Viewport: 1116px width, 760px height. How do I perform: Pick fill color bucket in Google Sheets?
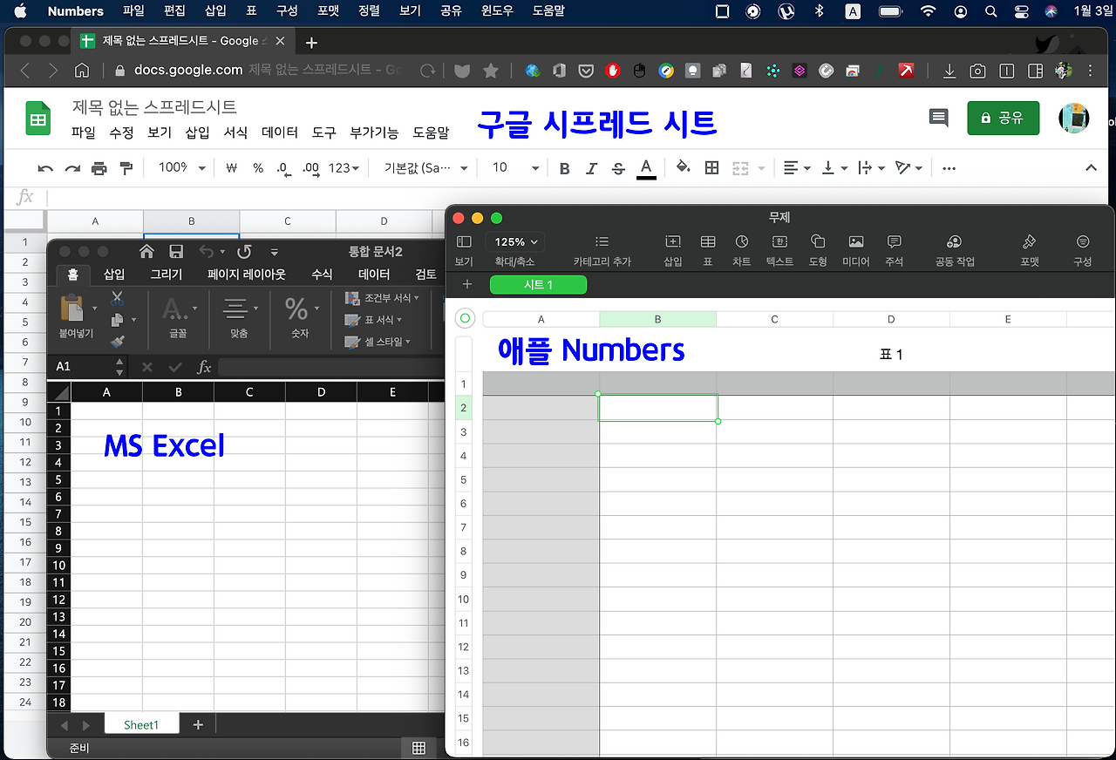pos(684,168)
